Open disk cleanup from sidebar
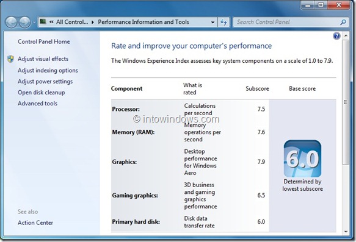 pos(42,93)
